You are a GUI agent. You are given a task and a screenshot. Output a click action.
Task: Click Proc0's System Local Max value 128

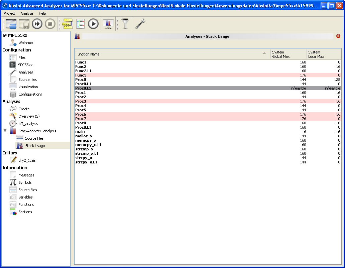click(337, 80)
